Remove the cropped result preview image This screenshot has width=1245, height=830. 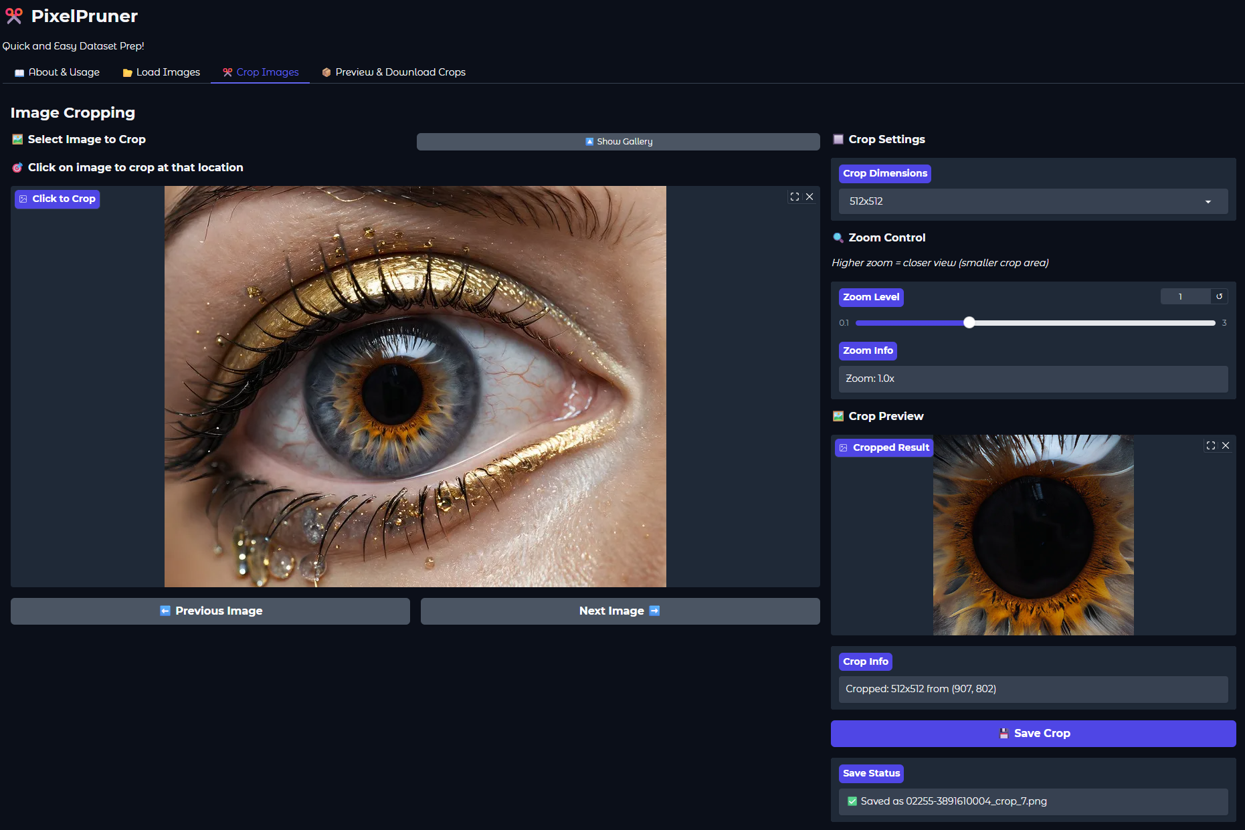(1226, 445)
